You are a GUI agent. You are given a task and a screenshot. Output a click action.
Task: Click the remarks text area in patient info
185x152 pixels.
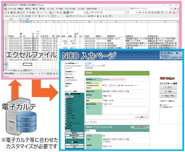(x=125, y=111)
